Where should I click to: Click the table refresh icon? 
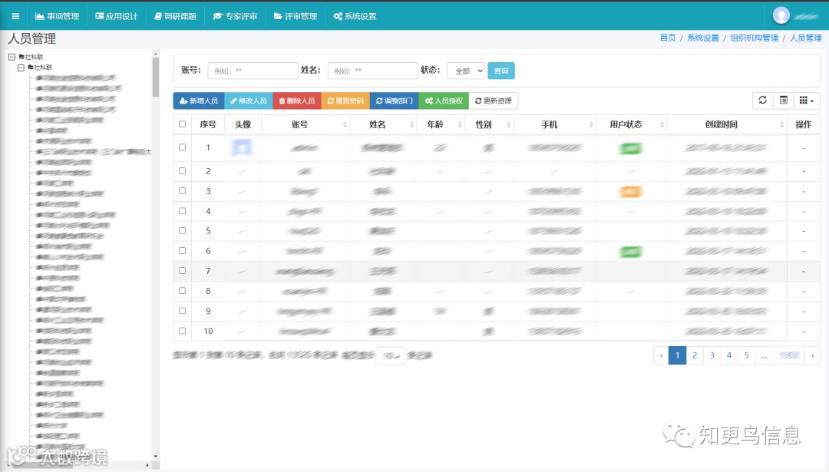pos(762,101)
